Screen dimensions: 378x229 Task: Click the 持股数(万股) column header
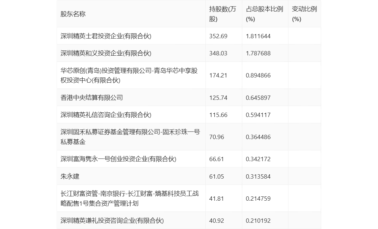[223, 14]
